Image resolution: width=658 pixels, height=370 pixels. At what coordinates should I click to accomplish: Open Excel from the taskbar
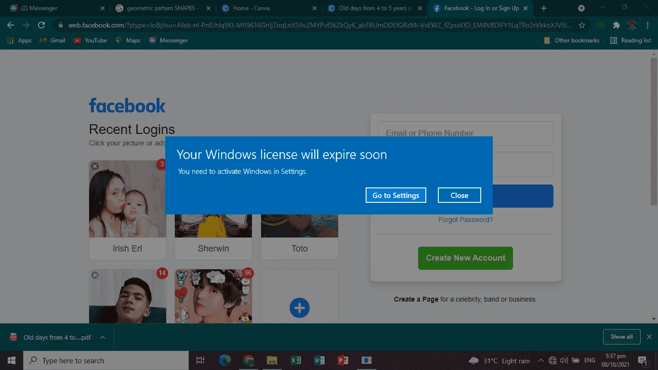tap(296, 360)
